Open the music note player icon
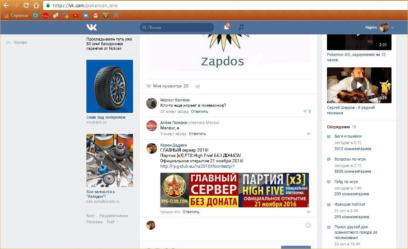 point(241,27)
